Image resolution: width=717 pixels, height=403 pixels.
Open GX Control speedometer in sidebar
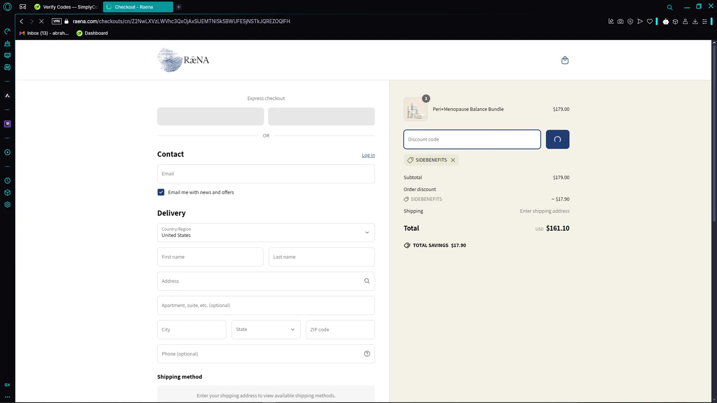7,32
